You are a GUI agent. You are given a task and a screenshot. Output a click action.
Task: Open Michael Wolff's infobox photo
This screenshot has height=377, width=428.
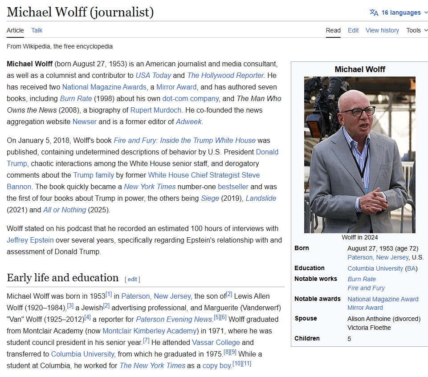tap(359, 154)
